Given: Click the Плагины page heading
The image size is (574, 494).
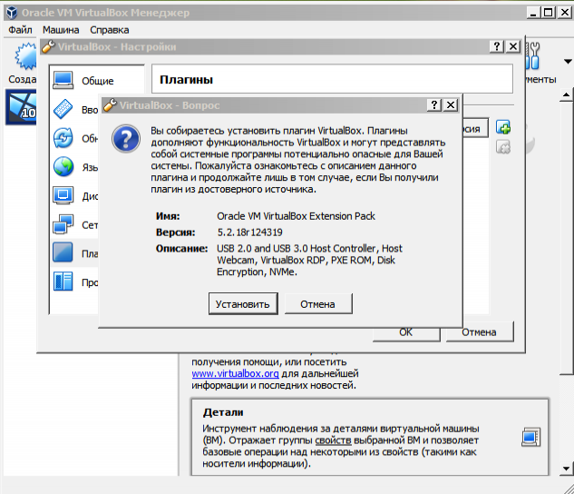Looking at the screenshot, I should point(186,80).
